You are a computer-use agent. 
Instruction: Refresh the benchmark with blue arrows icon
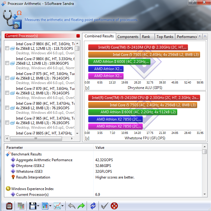[x=93, y=206]
